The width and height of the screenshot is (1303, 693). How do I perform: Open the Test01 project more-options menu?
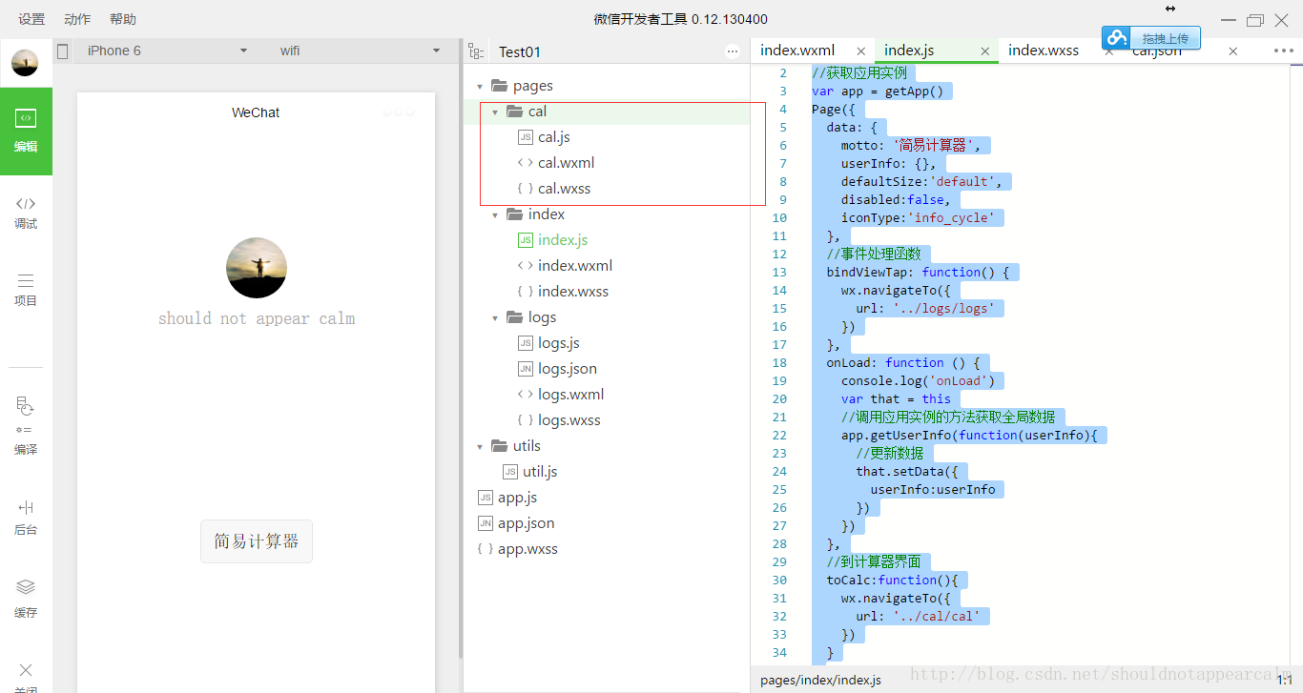coord(733,51)
